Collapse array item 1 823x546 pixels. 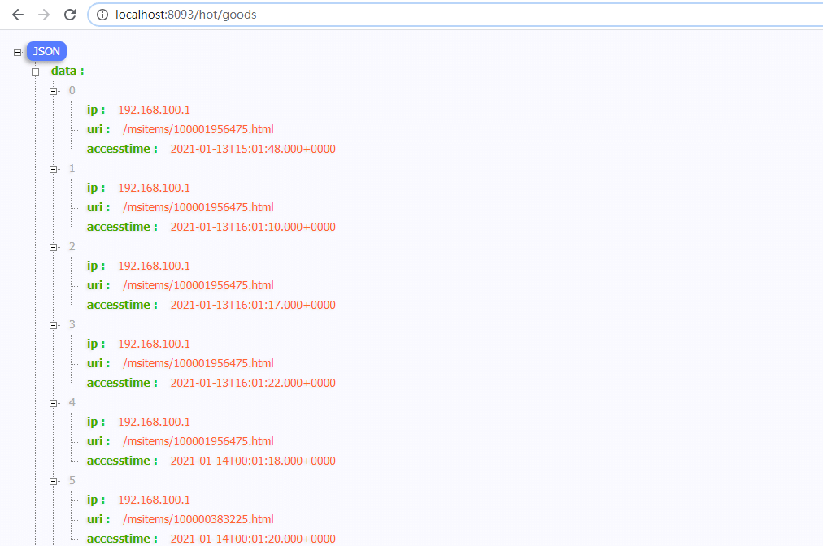54,169
